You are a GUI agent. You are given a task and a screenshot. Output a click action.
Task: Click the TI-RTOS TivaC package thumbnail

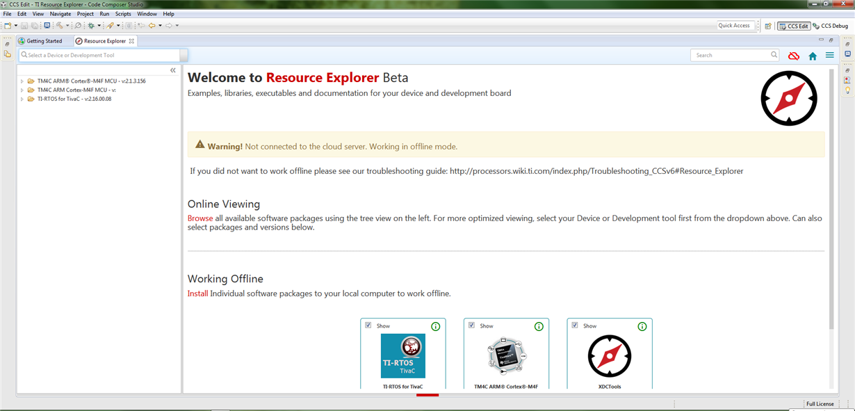403,355
